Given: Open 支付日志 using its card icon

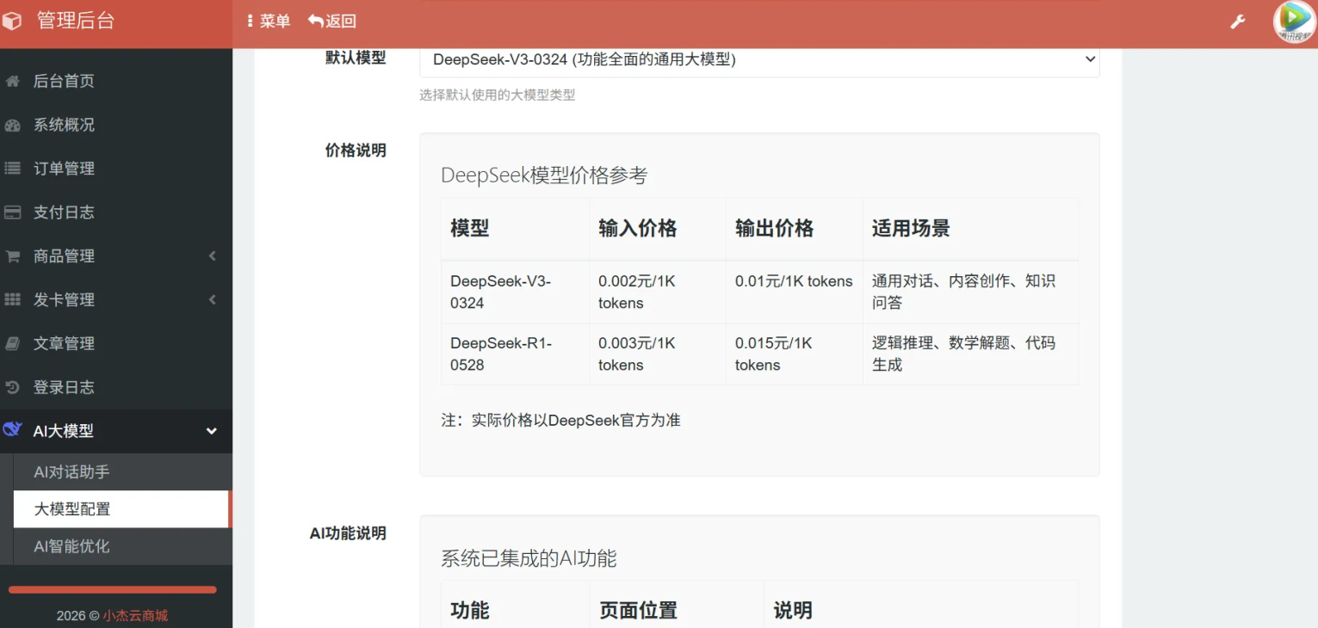Looking at the screenshot, I should 11,212.
